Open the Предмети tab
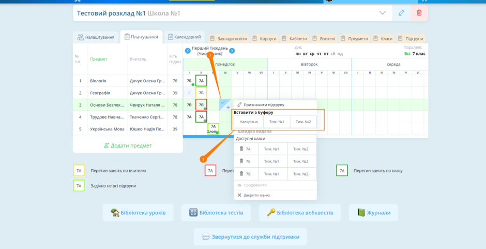This screenshot has width=486, height=249. (354, 38)
